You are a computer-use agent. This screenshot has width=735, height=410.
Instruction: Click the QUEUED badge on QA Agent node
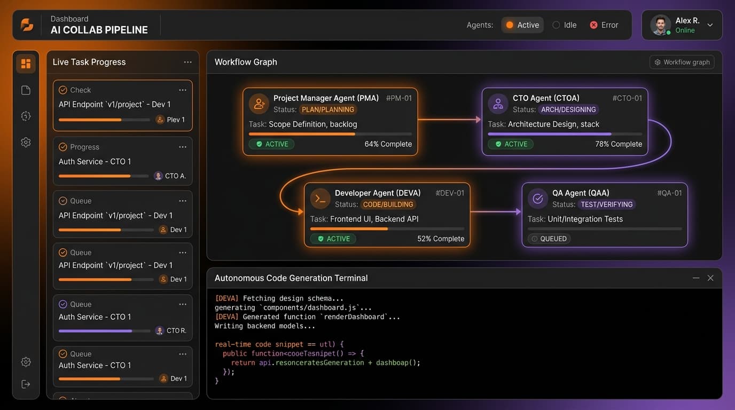pyautogui.click(x=549, y=239)
